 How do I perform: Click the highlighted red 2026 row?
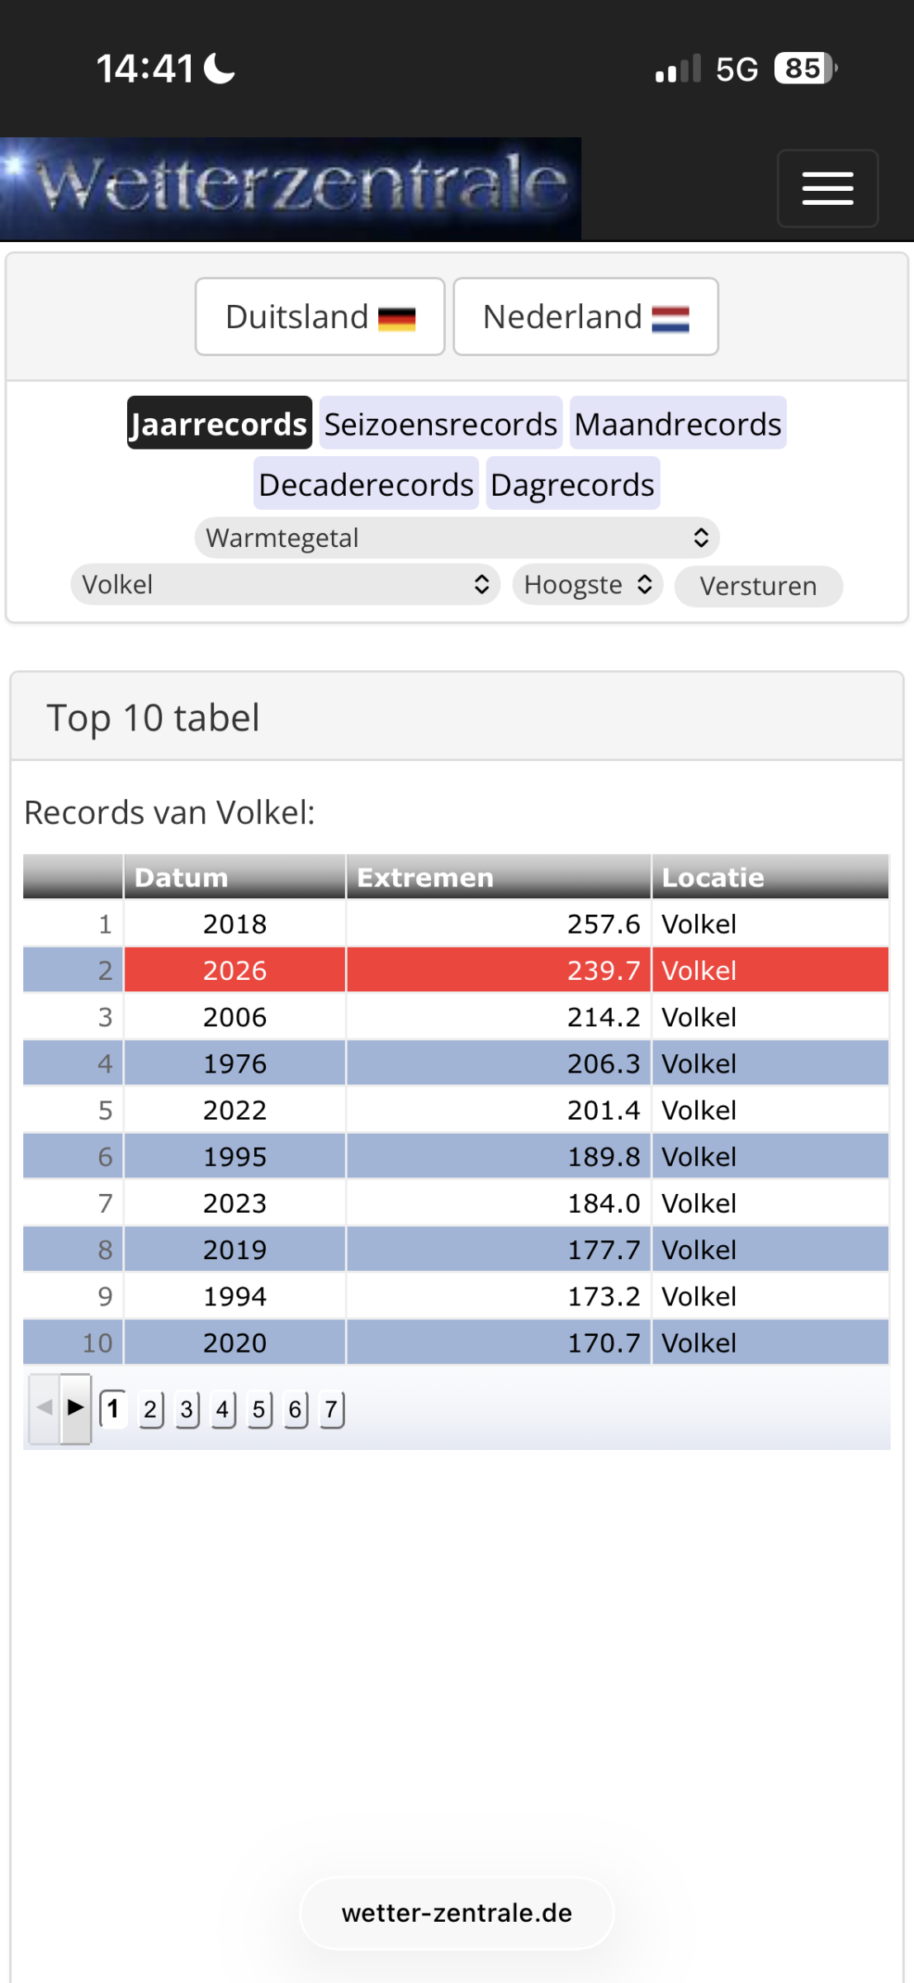[x=456, y=970]
